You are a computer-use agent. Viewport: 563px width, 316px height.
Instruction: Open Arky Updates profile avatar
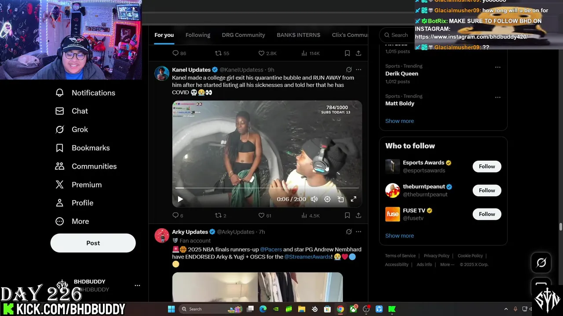pos(162,236)
